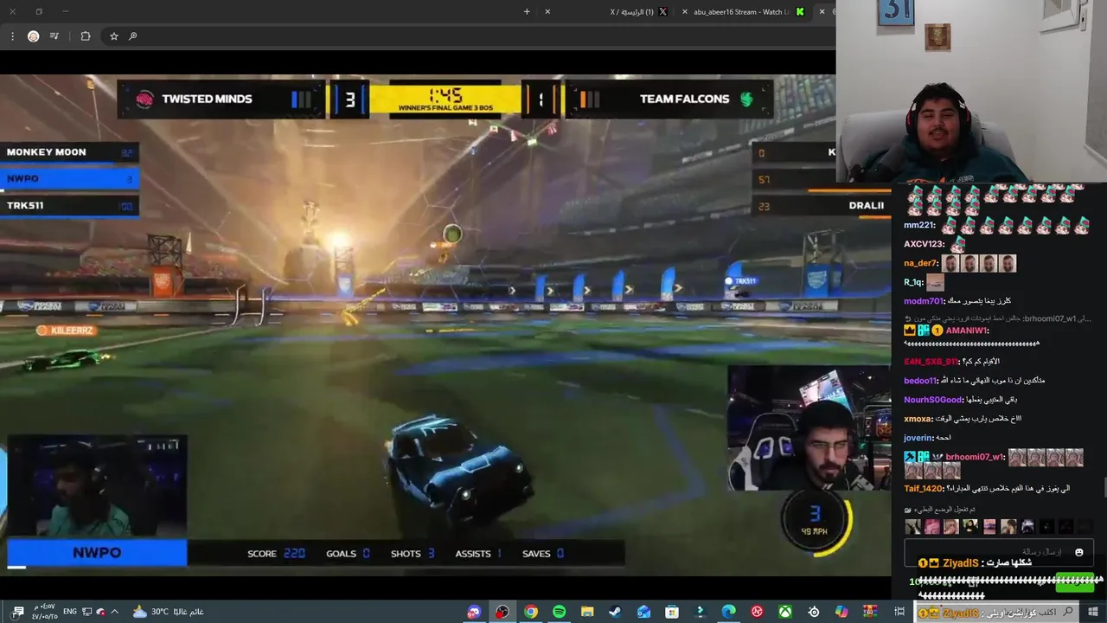
Task: Click username xmoxa in chat
Action: click(918, 419)
